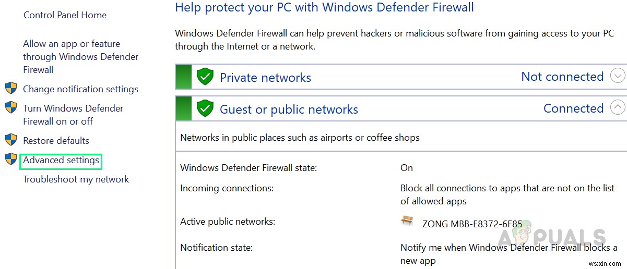
Task: Click the shield icon beside Restore defaults
Action: (11, 140)
